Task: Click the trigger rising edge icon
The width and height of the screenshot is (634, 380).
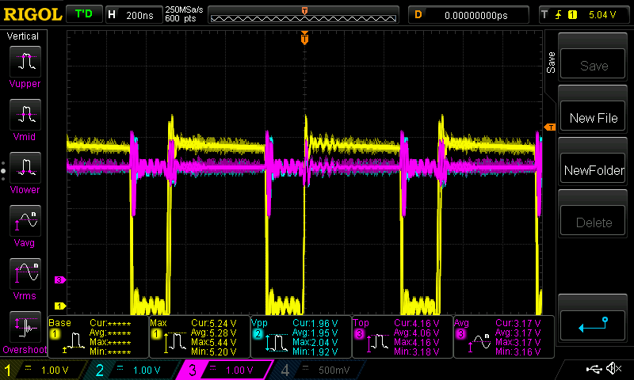Action: click(x=559, y=15)
